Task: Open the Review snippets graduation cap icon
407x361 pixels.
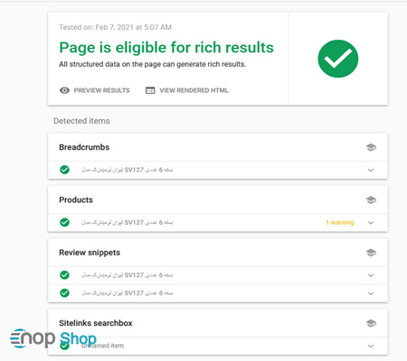Action: [x=371, y=253]
